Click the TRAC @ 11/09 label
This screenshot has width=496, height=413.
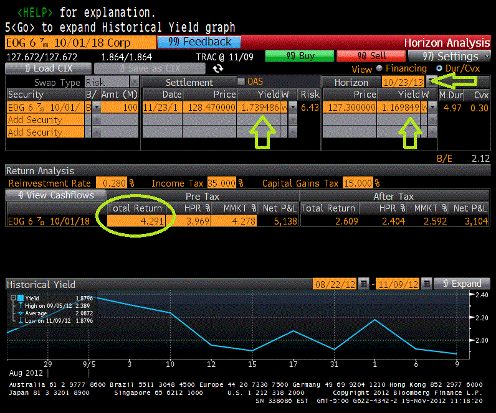tap(224, 57)
